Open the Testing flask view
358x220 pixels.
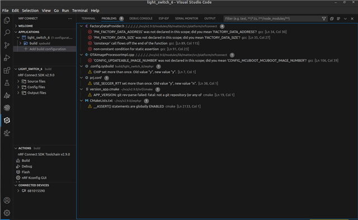click(7, 83)
